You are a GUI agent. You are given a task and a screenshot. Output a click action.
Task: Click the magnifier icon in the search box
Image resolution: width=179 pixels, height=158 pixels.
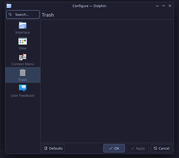click(10, 15)
